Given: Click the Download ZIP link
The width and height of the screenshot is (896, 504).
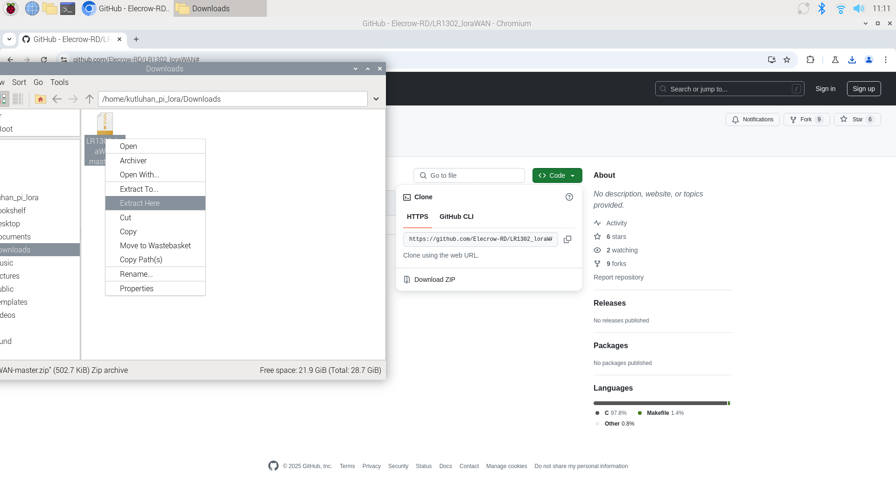Looking at the screenshot, I should click(434, 280).
